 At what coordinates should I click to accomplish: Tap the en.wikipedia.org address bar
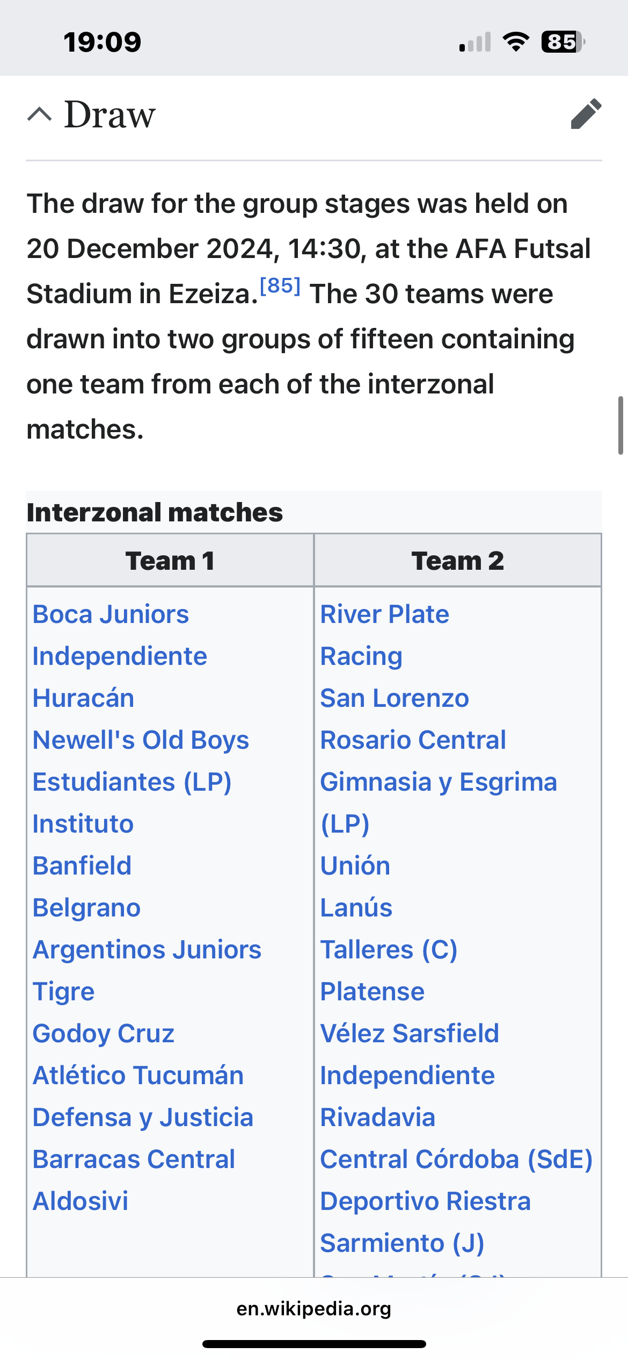pyautogui.click(x=314, y=1308)
